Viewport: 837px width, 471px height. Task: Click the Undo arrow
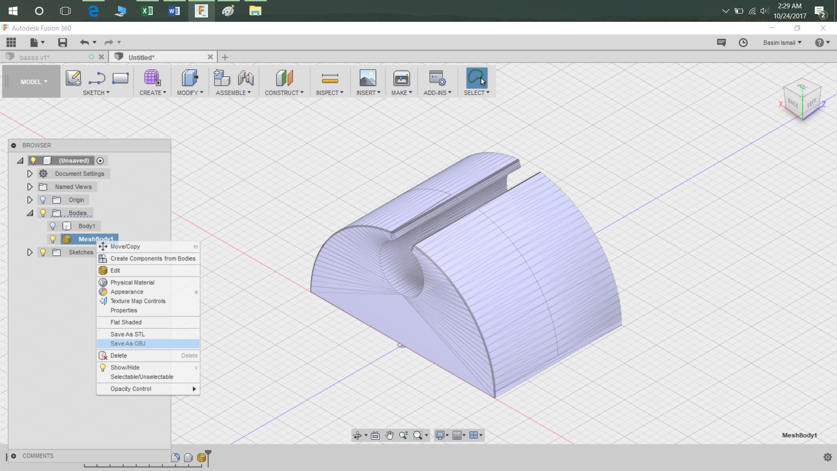click(84, 42)
